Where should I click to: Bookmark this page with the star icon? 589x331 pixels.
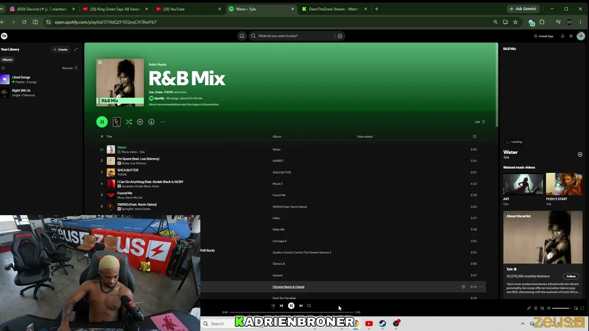coord(515,22)
